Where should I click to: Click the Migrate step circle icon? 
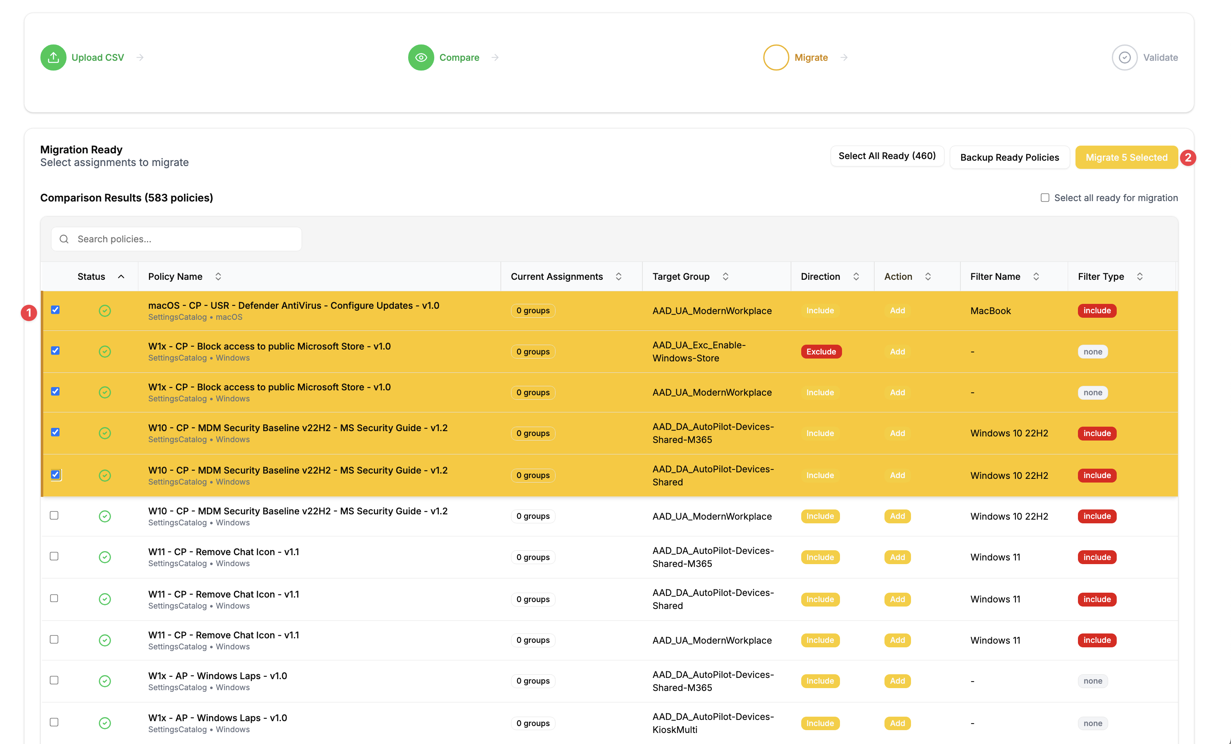click(776, 57)
